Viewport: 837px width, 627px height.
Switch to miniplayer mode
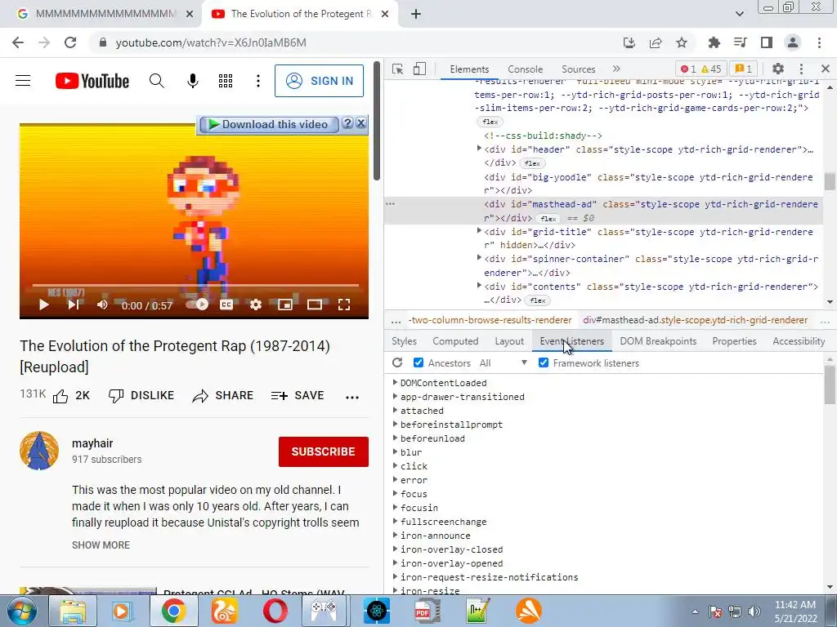click(285, 305)
